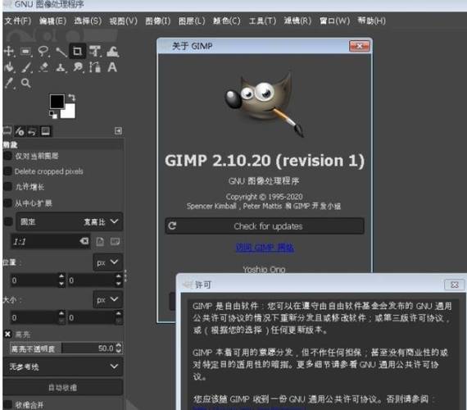Viewport: 467px width, 410px height.
Task: Click Check for updates button
Action: point(265,226)
